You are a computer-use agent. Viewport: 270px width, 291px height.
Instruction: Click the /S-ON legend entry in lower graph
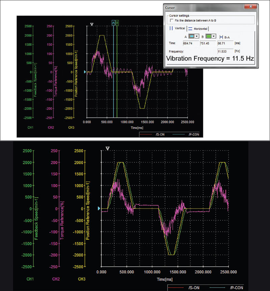click(x=185, y=288)
